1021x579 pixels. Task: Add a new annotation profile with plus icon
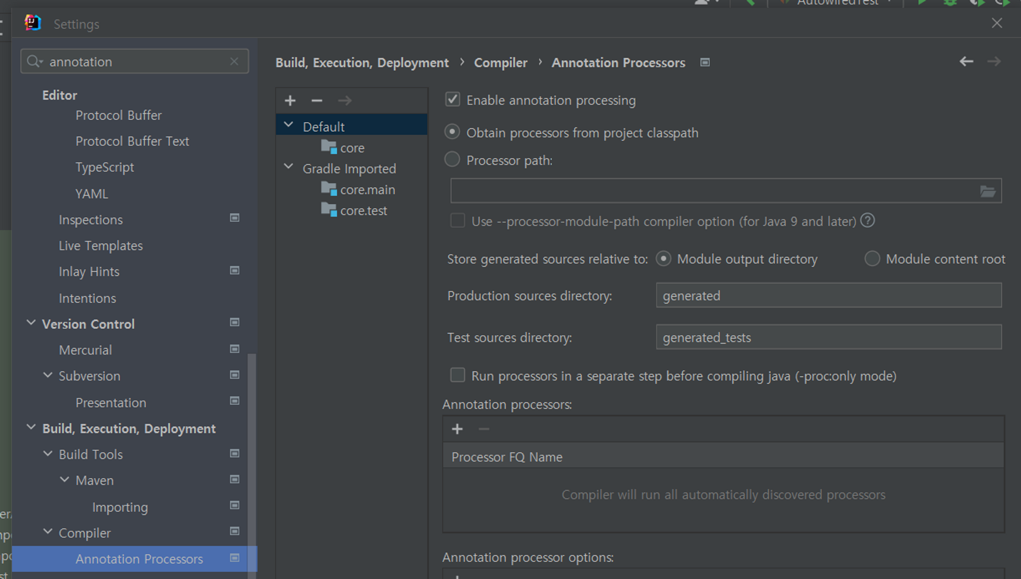pyautogui.click(x=290, y=100)
